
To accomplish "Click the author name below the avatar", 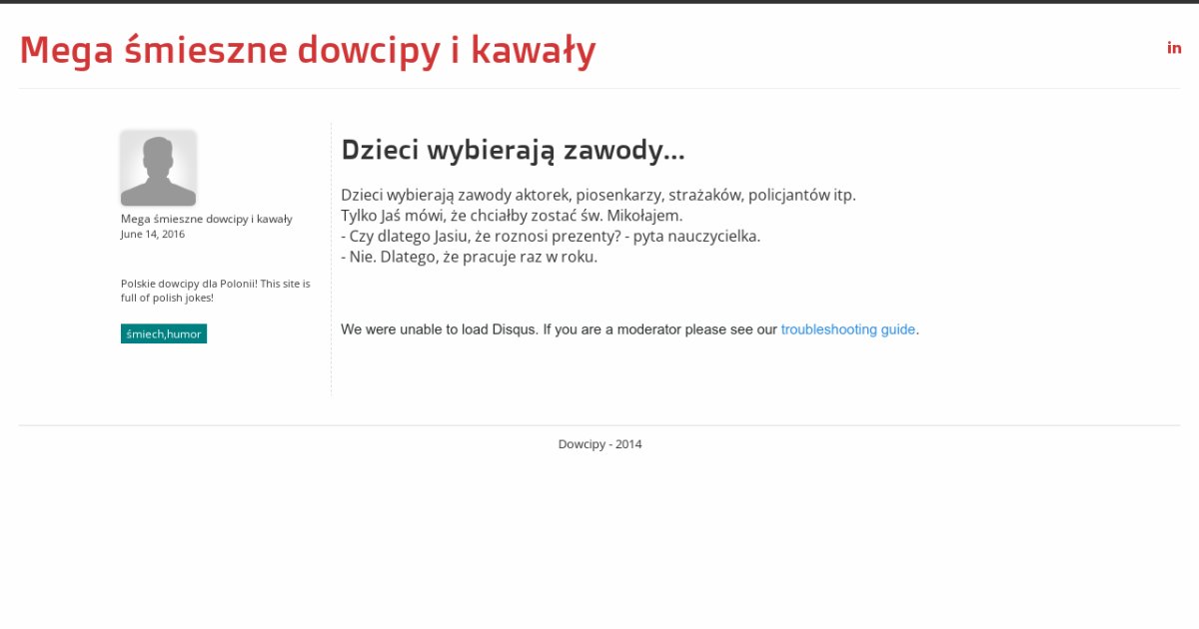I will click(x=206, y=219).
